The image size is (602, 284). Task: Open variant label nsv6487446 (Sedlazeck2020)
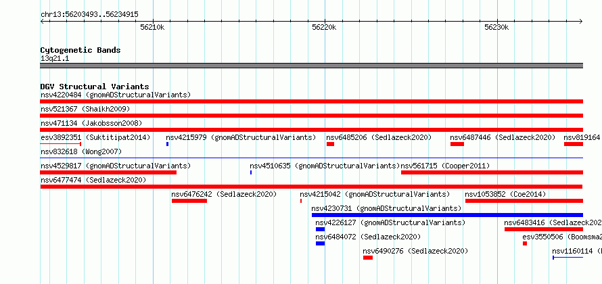click(x=503, y=137)
